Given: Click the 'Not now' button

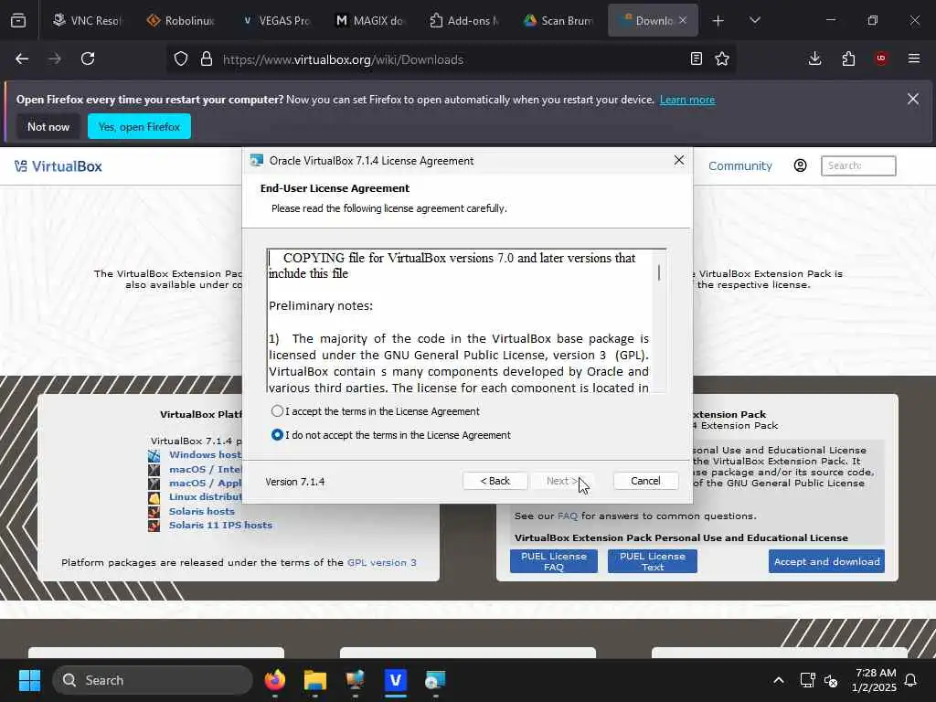Looking at the screenshot, I should pyautogui.click(x=48, y=126).
